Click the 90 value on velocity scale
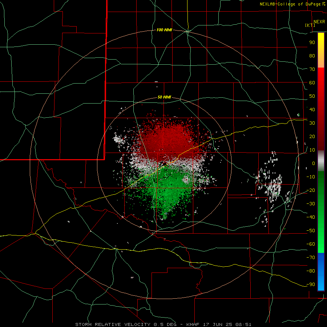The height and width of the screenshot is (327, 327). coord(312,43)
